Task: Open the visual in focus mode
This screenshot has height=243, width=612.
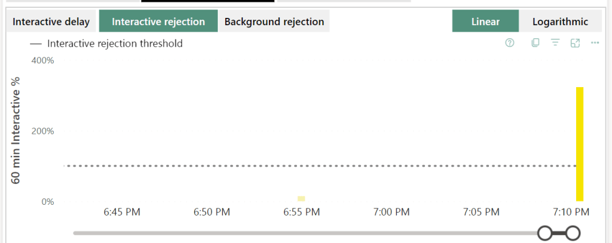Action: point(576,43)
